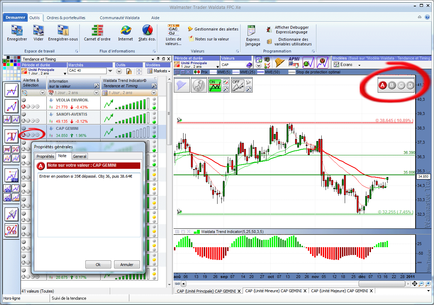434x305 pixels.
Task: Open the Valeurs book lookup icon
Action: click(249, 65)
